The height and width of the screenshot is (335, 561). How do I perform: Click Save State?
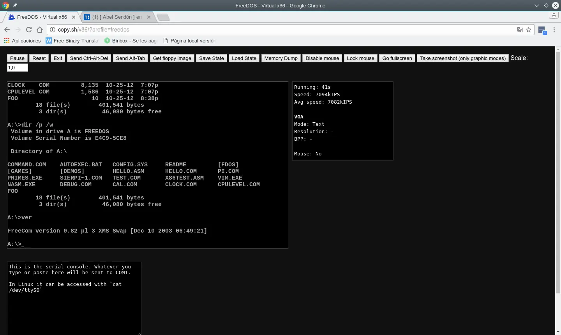click(212, 58)
